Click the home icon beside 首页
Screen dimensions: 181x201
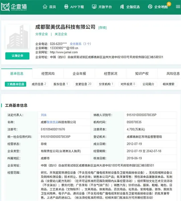[45, 7]
